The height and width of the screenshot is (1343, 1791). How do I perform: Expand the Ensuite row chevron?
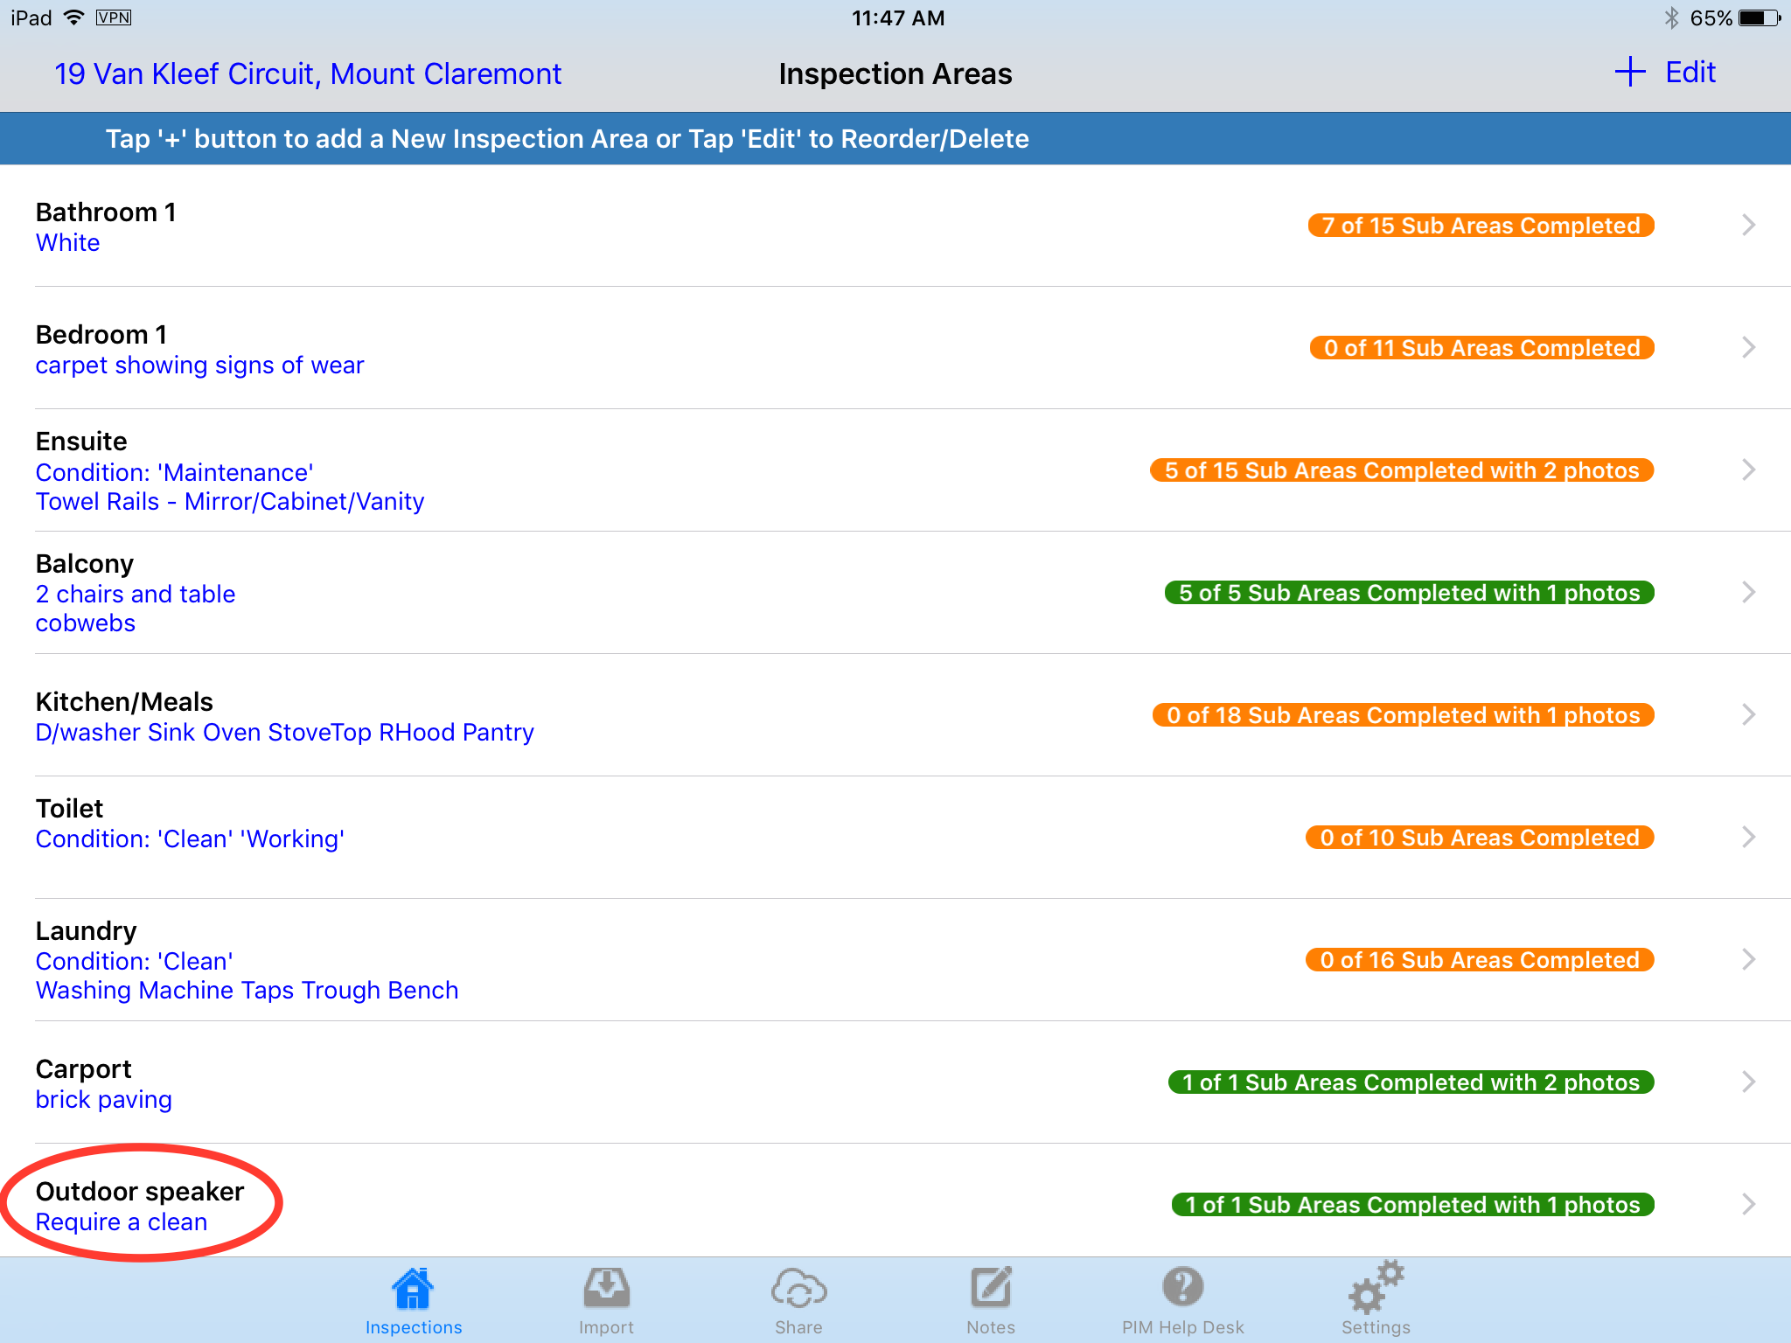(1748, 470)
